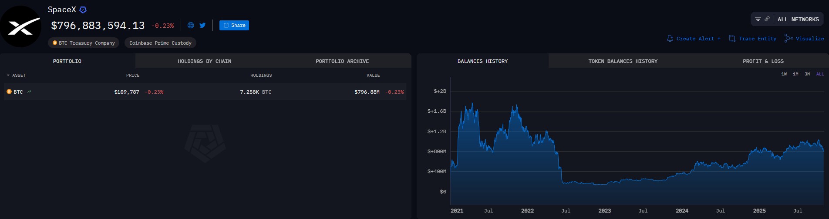
Task: Click the link icon beside All Networks
Action: [x=767, y=19]
